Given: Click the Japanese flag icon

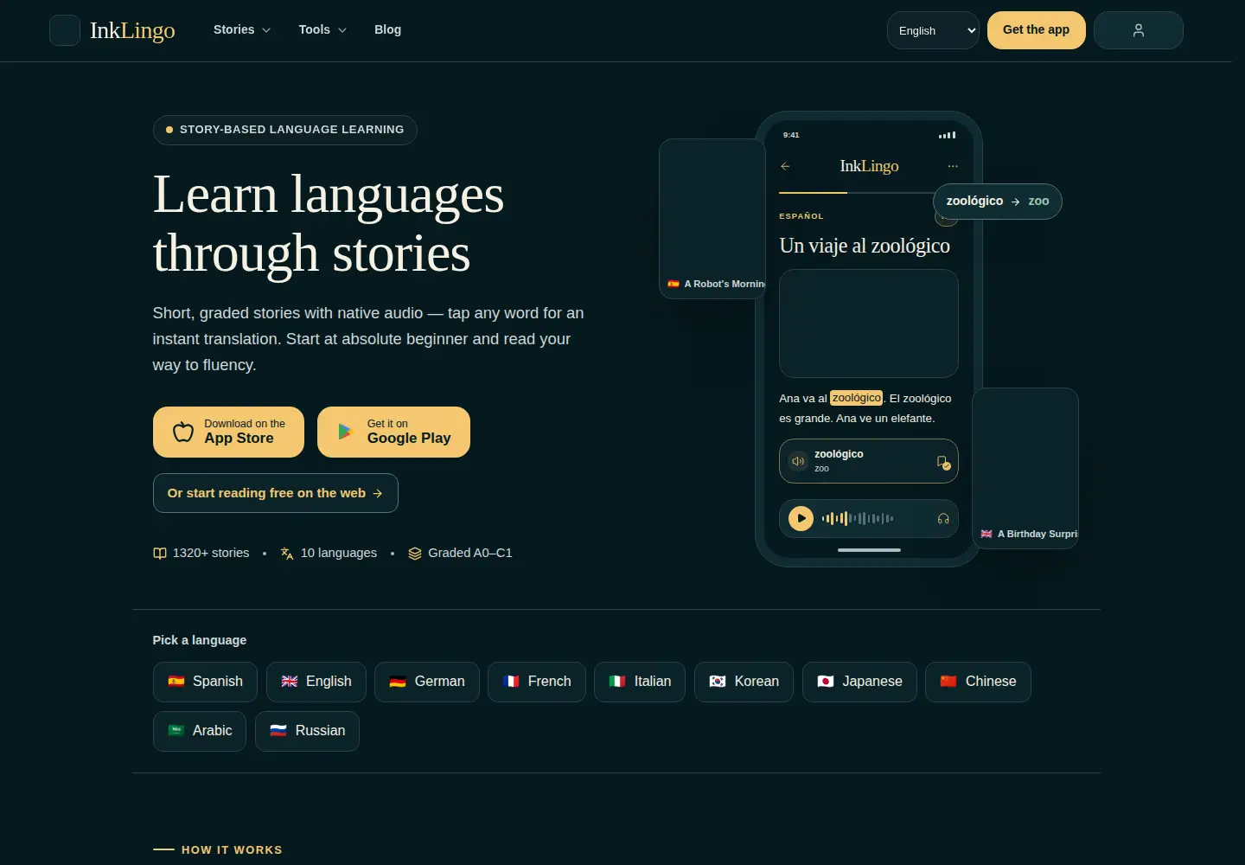Looking at the screenshot, I should pos(826,682).
